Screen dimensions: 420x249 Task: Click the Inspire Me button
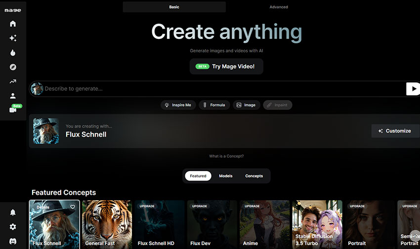tap(178, 105)
